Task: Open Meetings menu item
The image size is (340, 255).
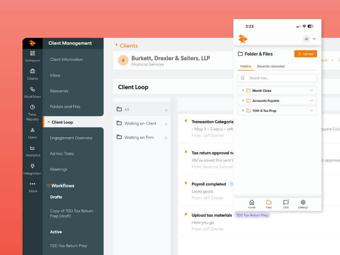Action: point(59,169)
